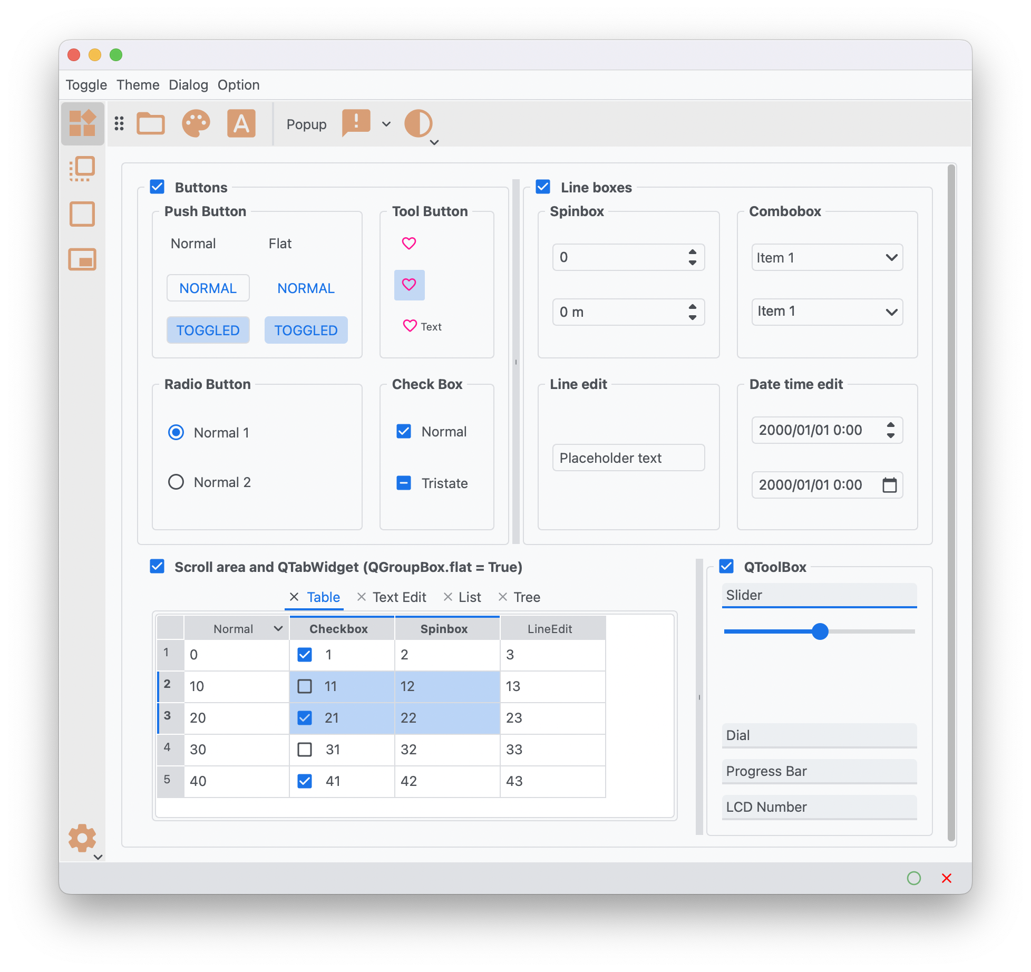Viewport: 1031px width, 972px height.
Task: Open the Normal column header dropdown
Action: point(278,628)
